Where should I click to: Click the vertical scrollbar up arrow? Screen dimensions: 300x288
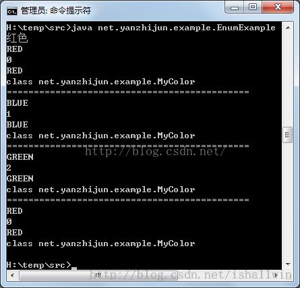click(288, 28)
